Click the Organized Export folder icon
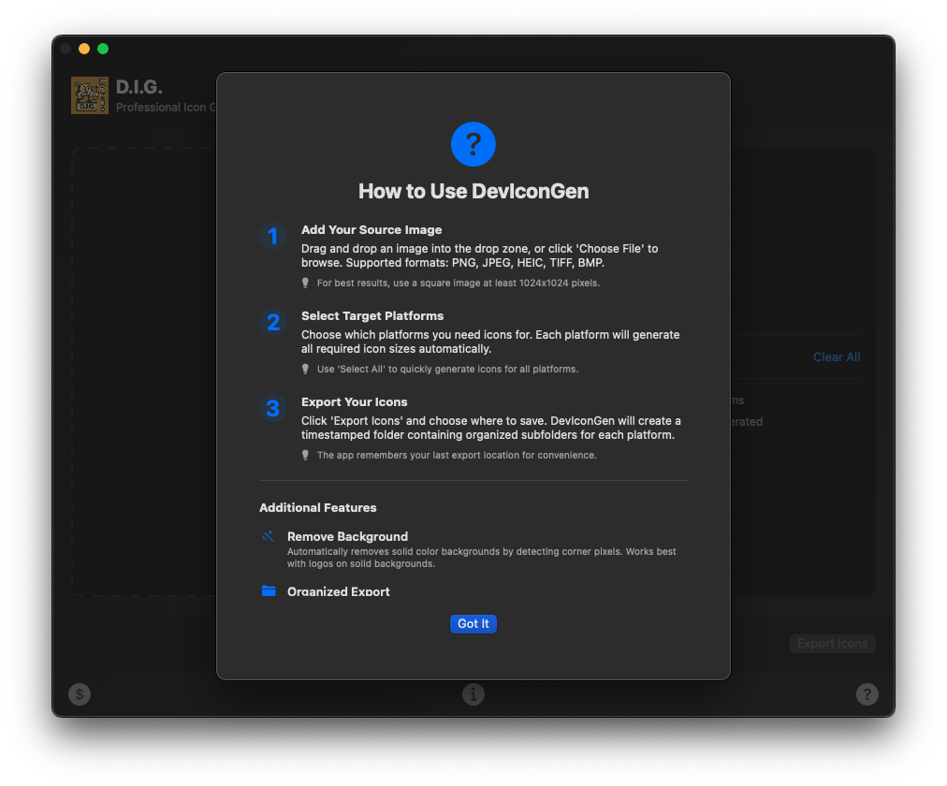This screenshot has height=786, width=947. click(x=269, y=590)
